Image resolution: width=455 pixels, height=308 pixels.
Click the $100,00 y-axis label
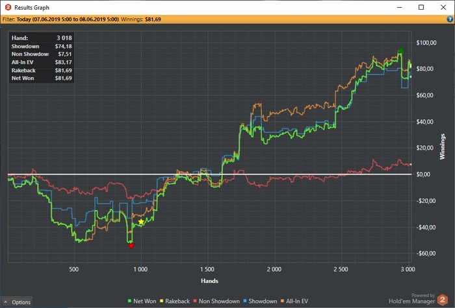(x=426, y=43)
